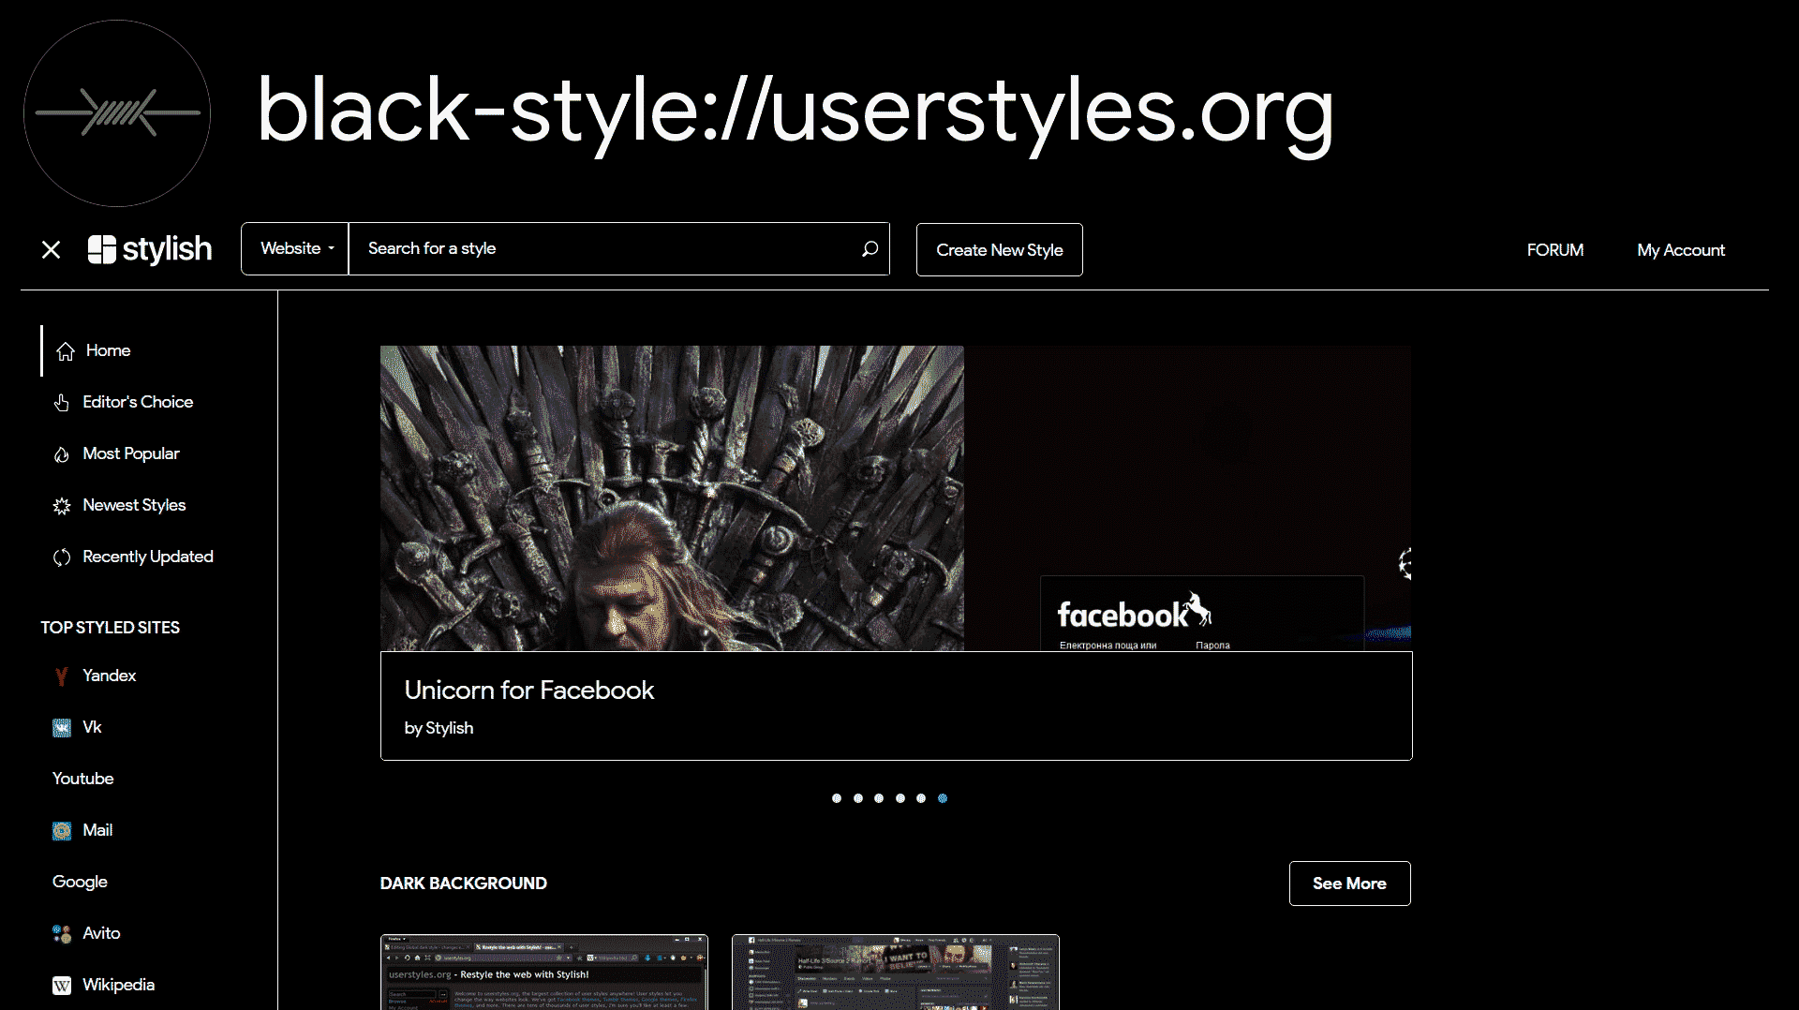Open the Half-Life style thumbnail

[x=896, y=973]
